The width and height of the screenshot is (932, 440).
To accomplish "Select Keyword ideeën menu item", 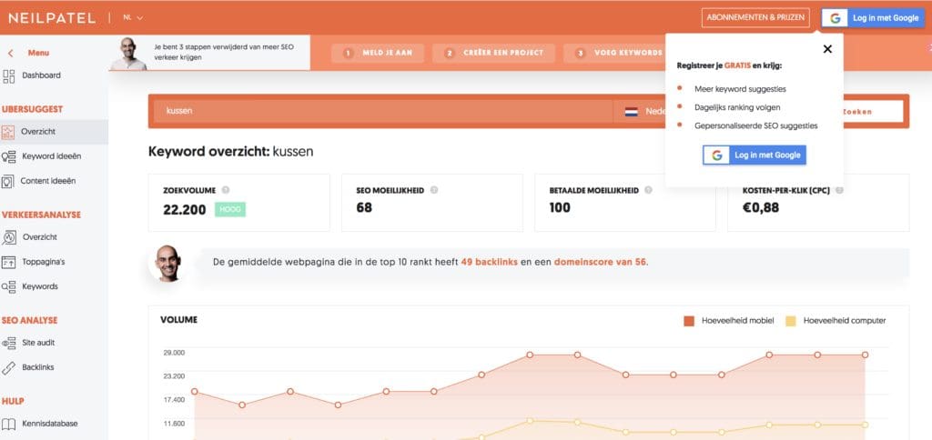I will (x=51, y=156).
